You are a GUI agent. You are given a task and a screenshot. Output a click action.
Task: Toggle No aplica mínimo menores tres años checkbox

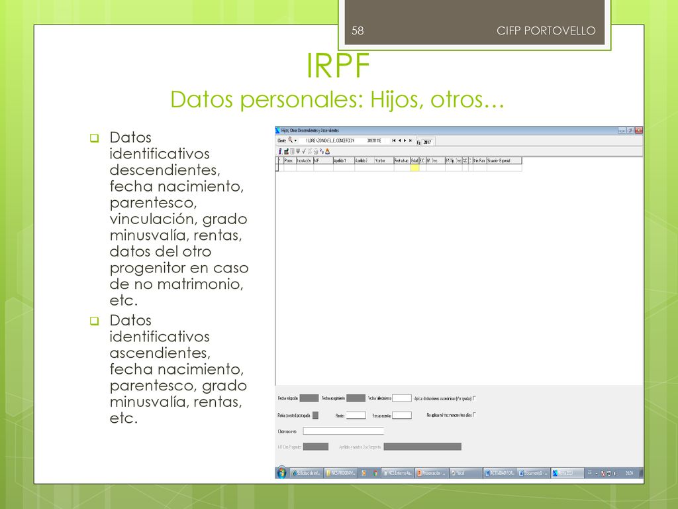(x=474, y=415)
